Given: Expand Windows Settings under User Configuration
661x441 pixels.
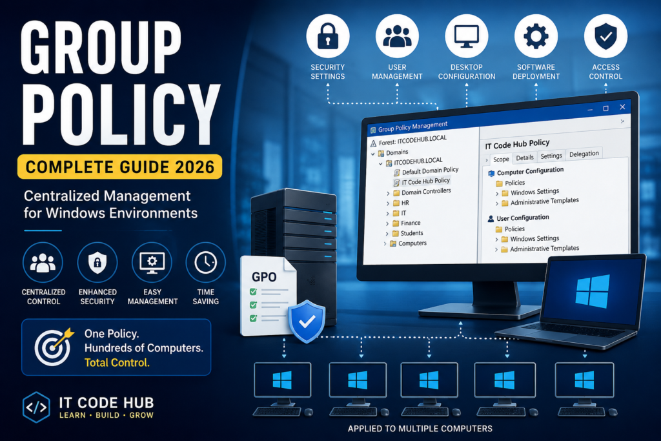Looking at the screenshot, I should click(496, 240).
